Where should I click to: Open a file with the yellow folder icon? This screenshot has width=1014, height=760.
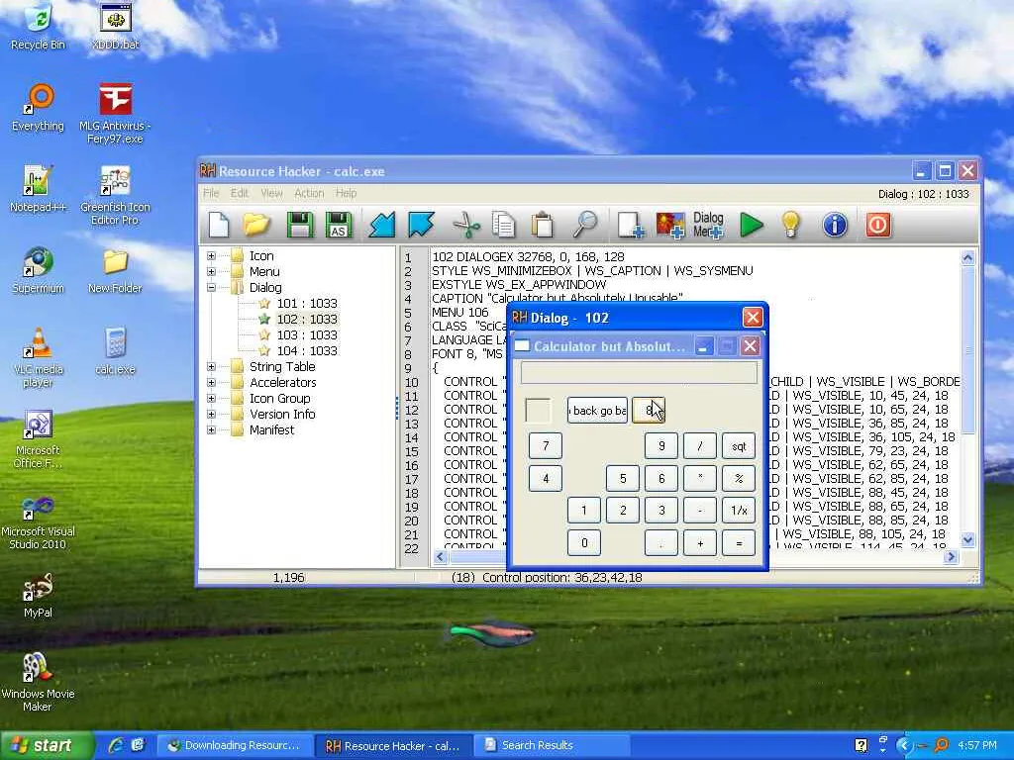pos(256,225)
